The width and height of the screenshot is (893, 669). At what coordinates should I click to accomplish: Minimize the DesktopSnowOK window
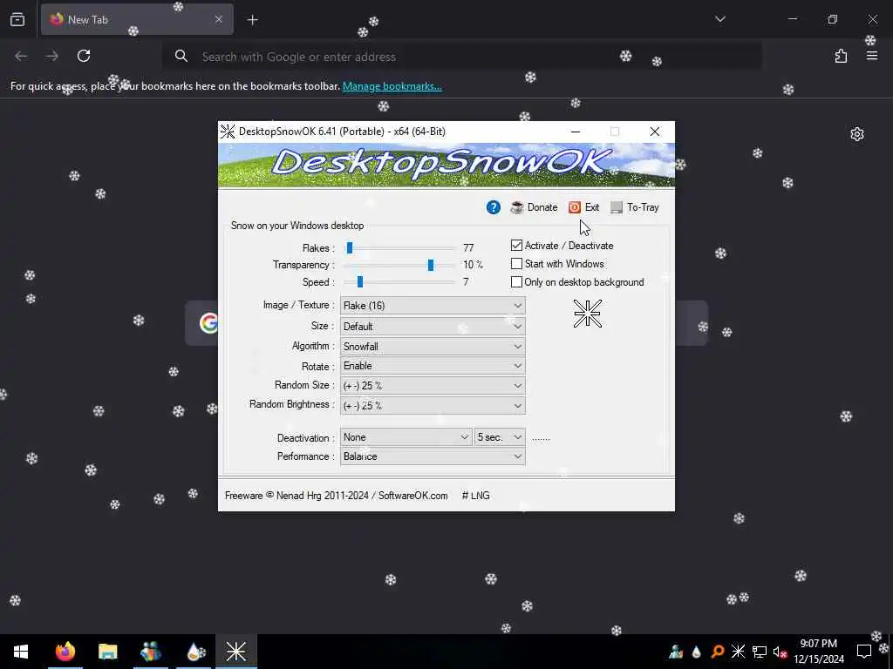[576, 132]
